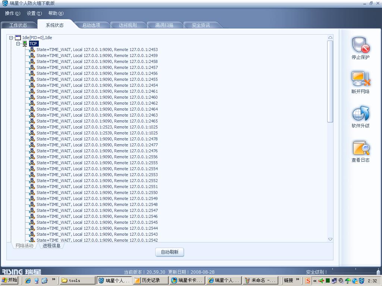Select row with Remote 127.0.0.1:2543
The height and width of the screenshot is (286, 382).
97,234
